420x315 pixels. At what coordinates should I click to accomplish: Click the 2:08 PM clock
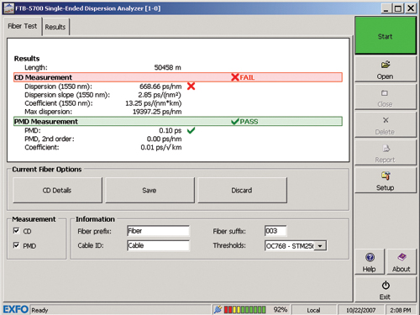tap(401, 310)
